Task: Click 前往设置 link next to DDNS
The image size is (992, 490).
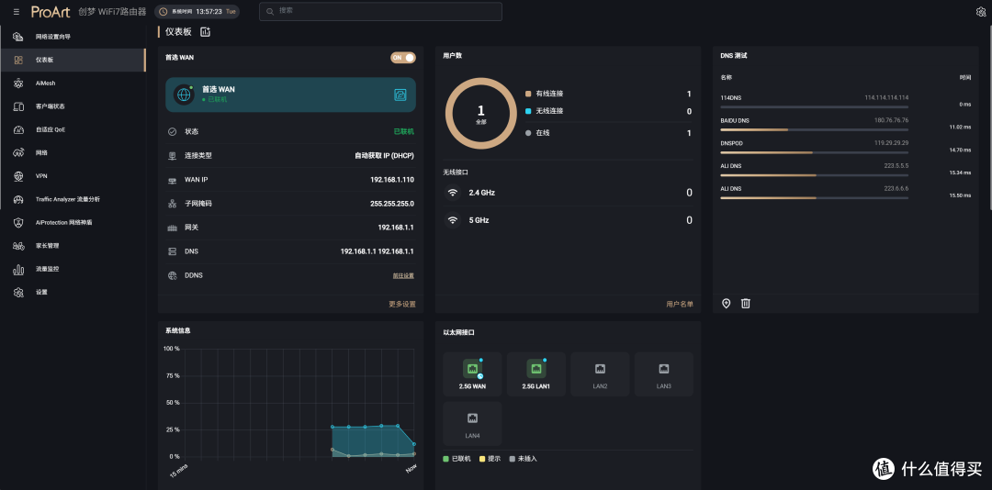Action: pyautogui.click(x=403, y=275)
